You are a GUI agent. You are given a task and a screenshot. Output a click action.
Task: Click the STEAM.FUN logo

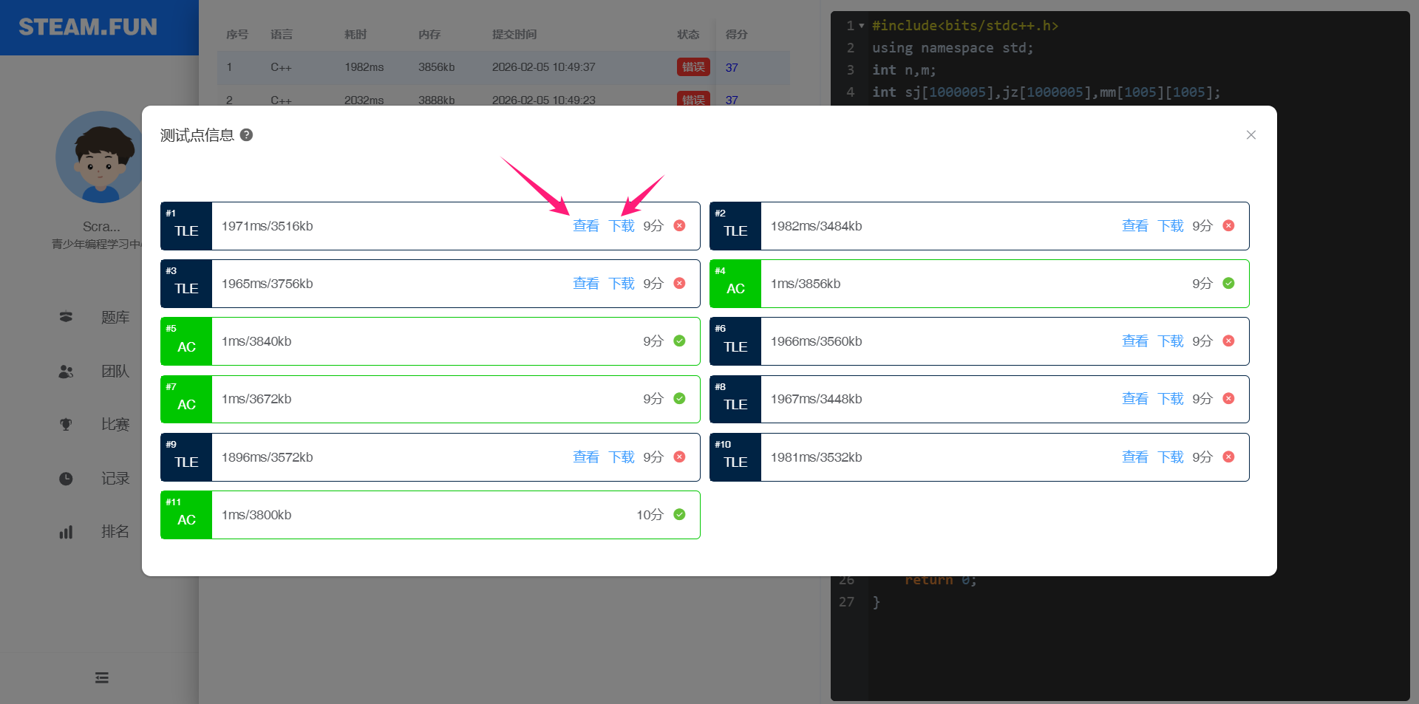tap(88, 27)
